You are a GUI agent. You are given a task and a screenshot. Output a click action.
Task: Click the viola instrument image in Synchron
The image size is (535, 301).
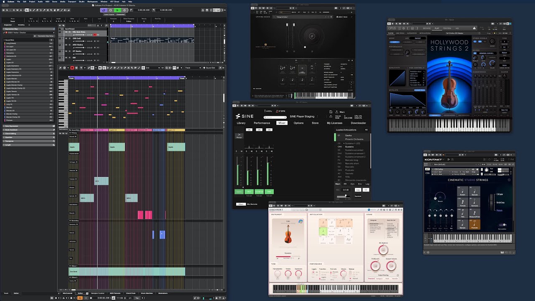pos(288,234)
